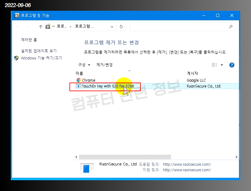Screen dimensions: 251x191
Task: Expand the address bar history dropdown
Action: 112,27
